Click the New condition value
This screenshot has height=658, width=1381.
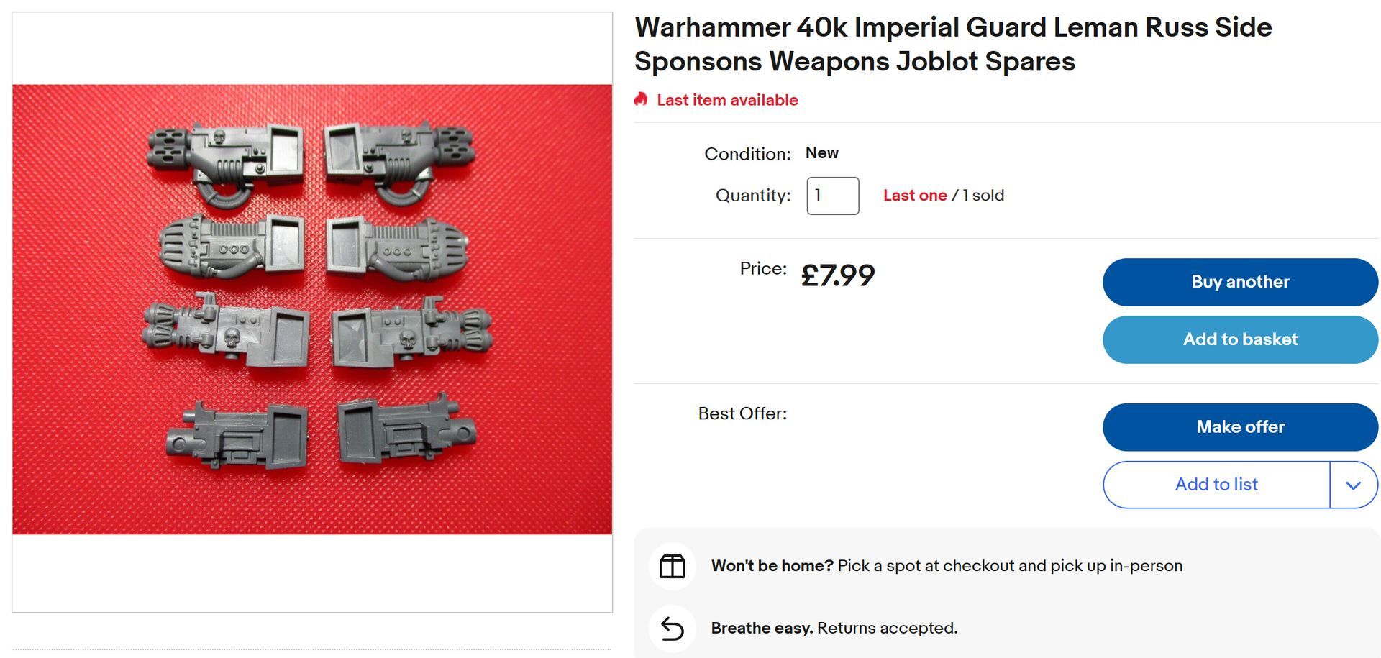tap(821, 153)
